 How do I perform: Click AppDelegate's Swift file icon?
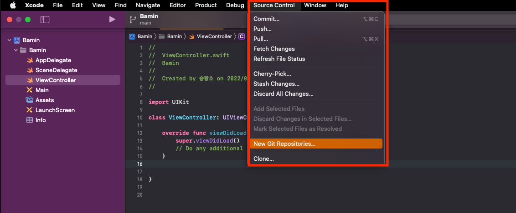[x=30, y=60]
